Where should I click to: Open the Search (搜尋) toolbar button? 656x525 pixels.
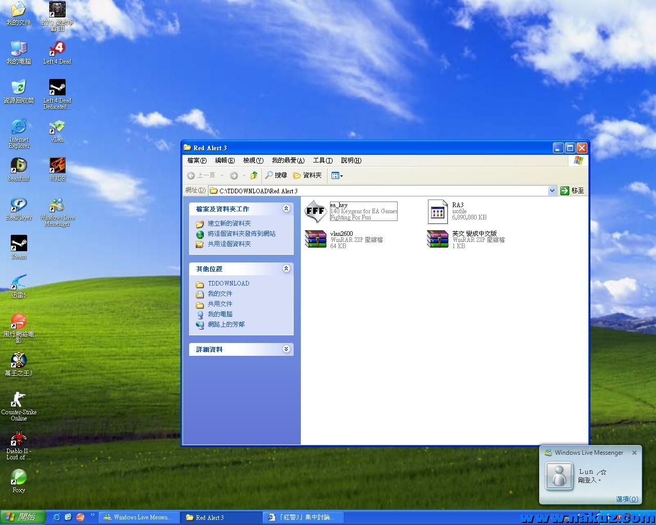[276, 175]
